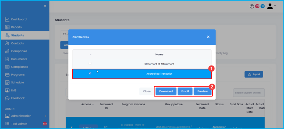This screenshot has width=284, height=129.
Task: Check the Statement of Attainment checkbox
Action: point(90,64)
